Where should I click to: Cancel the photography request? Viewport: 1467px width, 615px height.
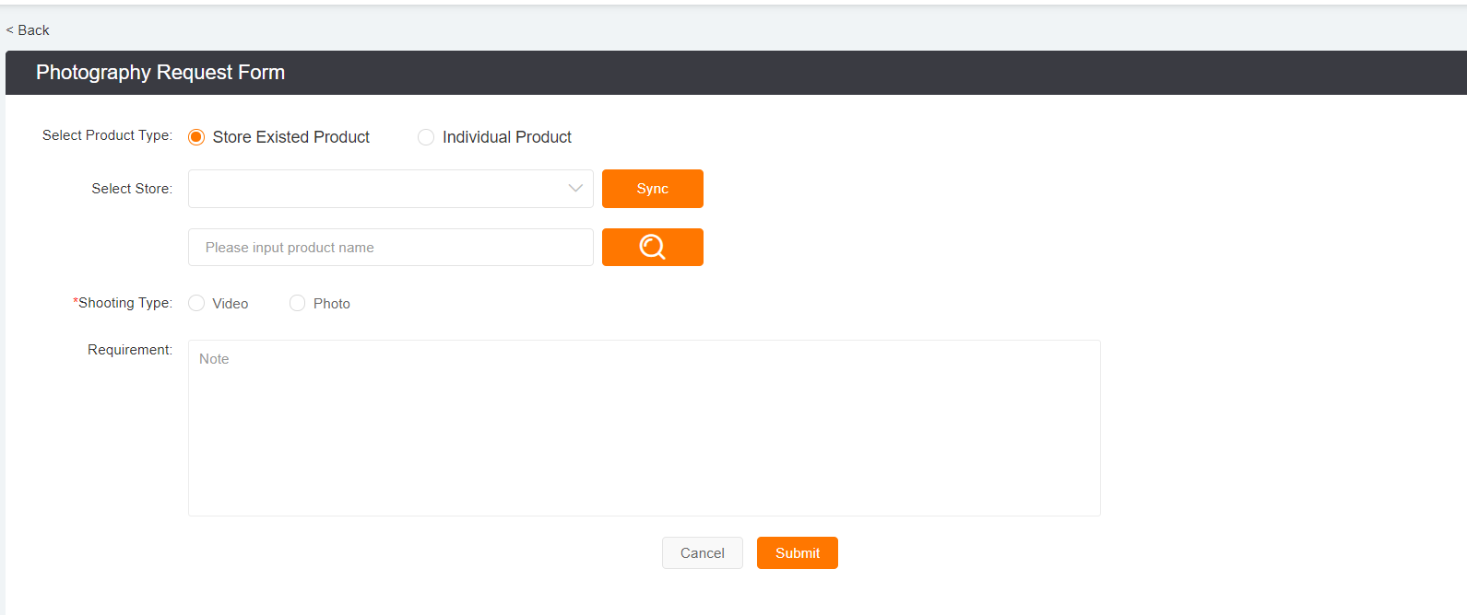coord(702,552)
